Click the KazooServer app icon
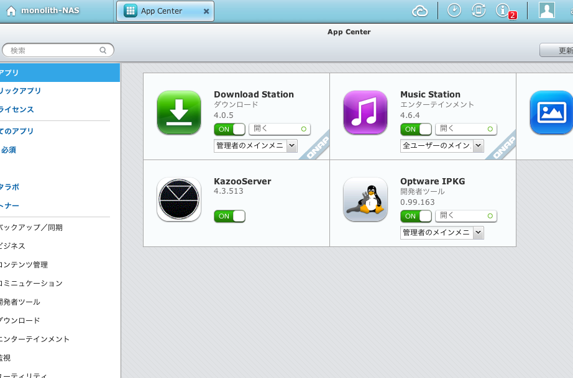Image resolution: width=573 pixels, height=378 pixels. [x=179, y=199]
